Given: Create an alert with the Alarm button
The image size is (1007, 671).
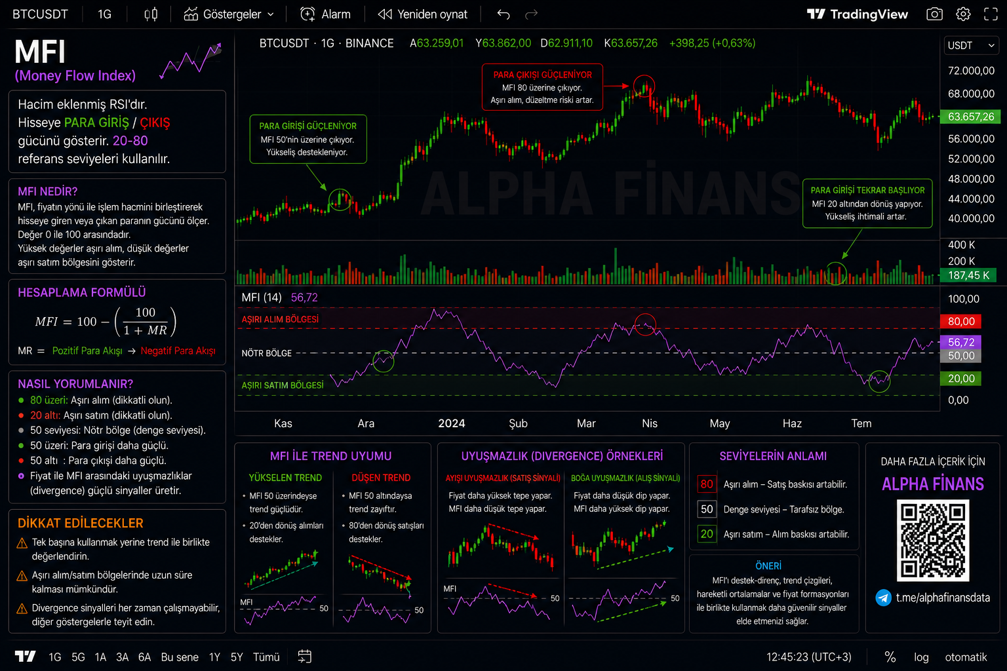Looking at the screenshot, I should (x=325, y=14).
